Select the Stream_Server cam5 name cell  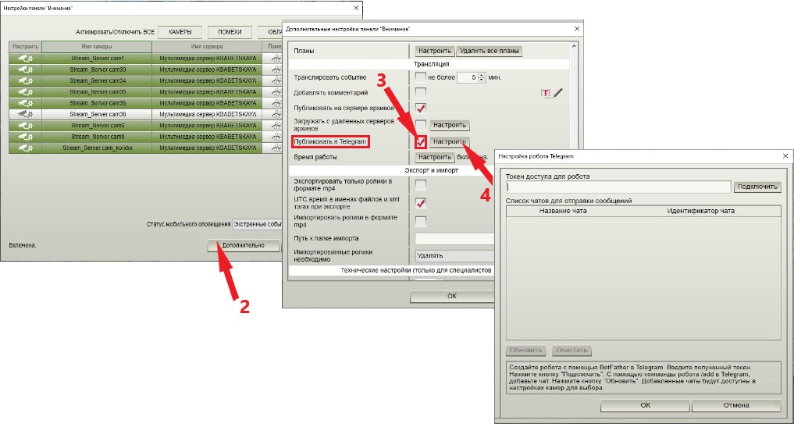(97, 125)
